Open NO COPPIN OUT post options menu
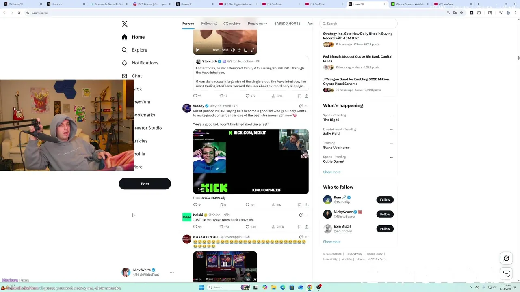 (307, 237)
